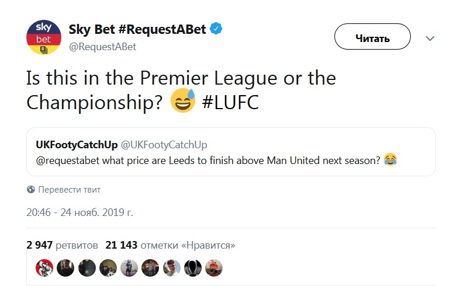Click the blue verified badge
The image size is (460, 286).
216,29
